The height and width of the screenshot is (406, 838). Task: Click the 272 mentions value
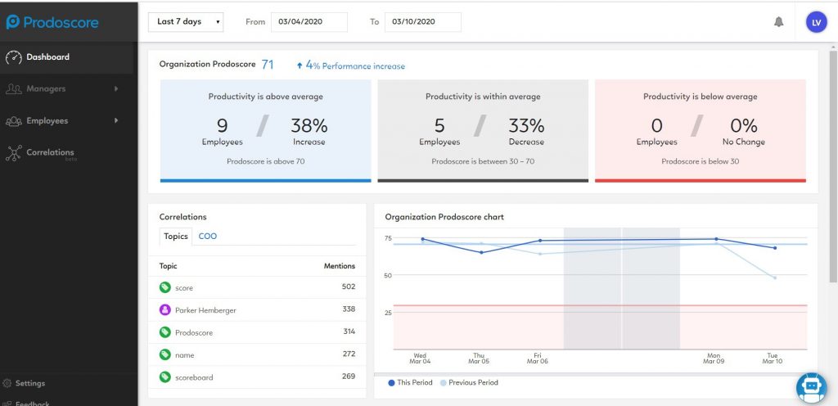pos(349,354)
